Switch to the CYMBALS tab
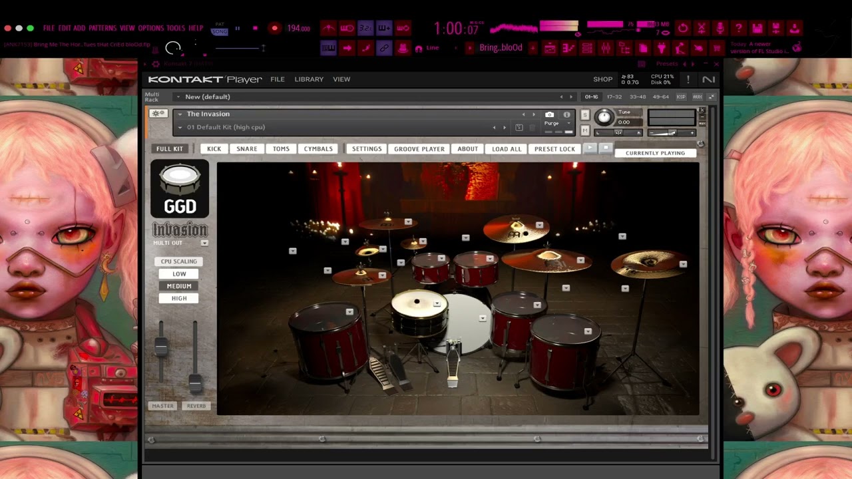This screenshot has height=479, width=852. (318, 149)
